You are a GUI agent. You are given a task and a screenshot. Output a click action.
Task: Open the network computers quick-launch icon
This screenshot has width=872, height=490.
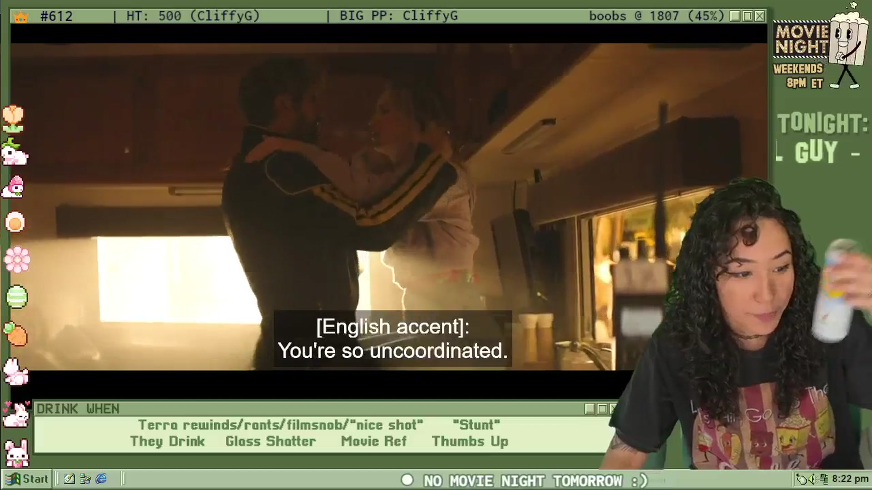click(x=85, y=479)
